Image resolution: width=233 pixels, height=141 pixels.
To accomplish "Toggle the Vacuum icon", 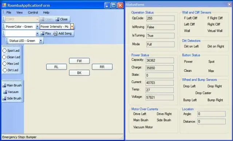I will 5,92.
